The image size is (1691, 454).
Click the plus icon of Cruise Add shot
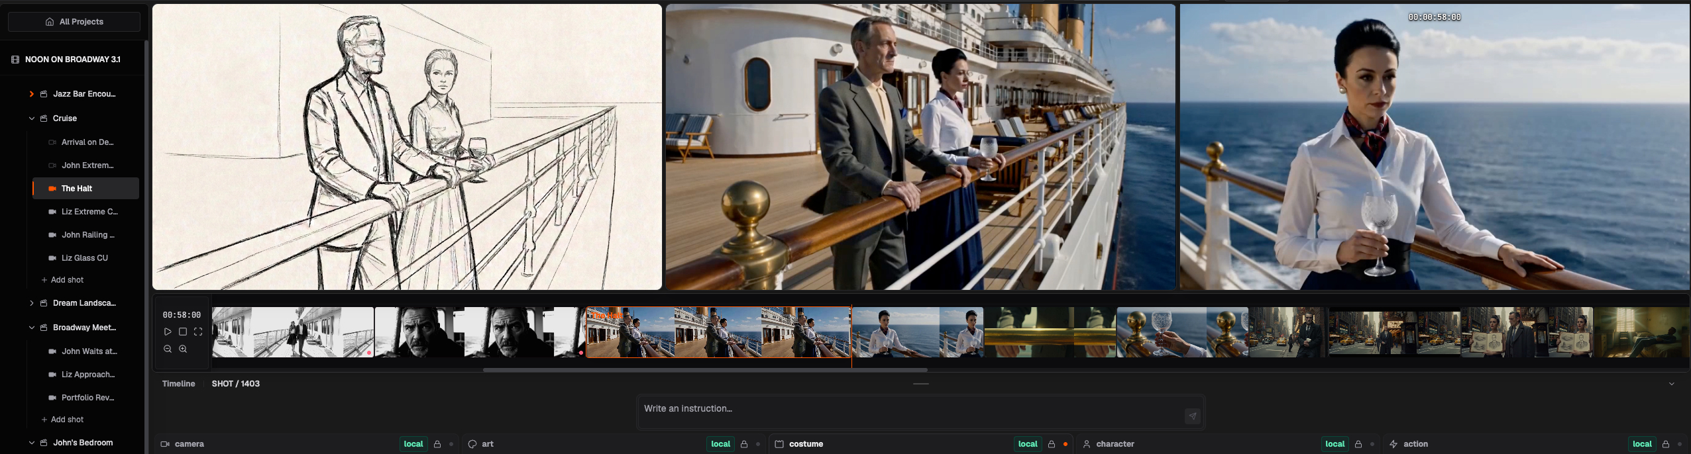coord(44,280)
